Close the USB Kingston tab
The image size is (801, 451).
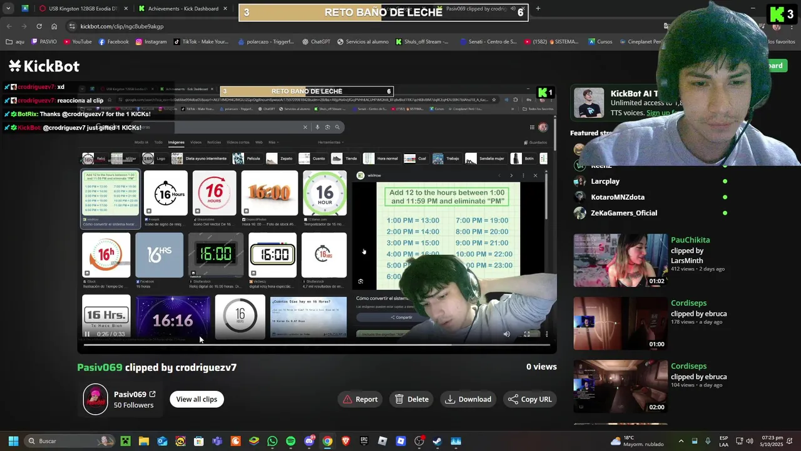pos(126,9)
